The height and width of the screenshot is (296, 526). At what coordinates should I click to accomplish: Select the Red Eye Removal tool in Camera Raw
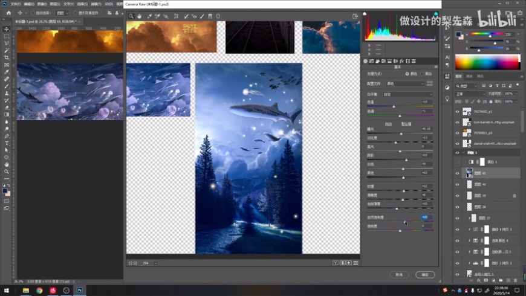tap(194, 16)
